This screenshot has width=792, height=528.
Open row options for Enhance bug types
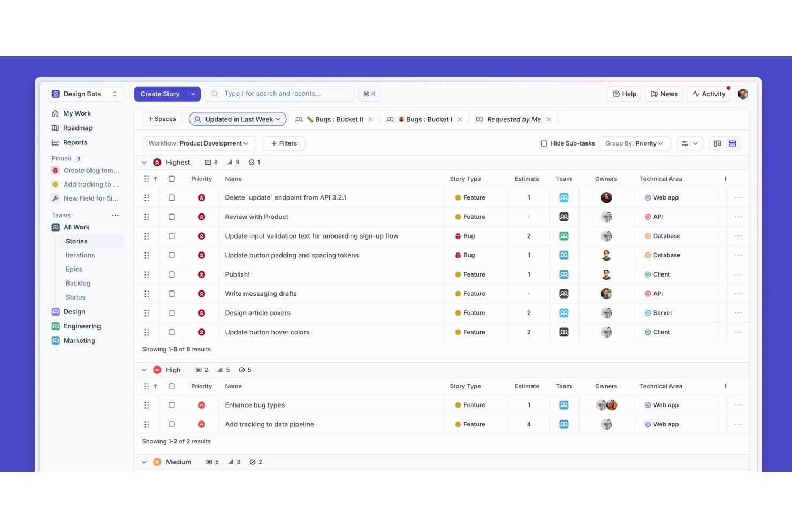[x=738, y=405]
